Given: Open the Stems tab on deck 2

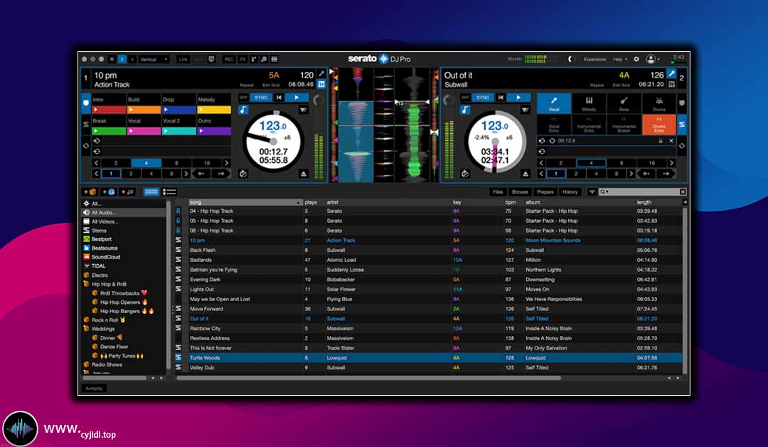Looking at the screenshot, I should (681, 125).
